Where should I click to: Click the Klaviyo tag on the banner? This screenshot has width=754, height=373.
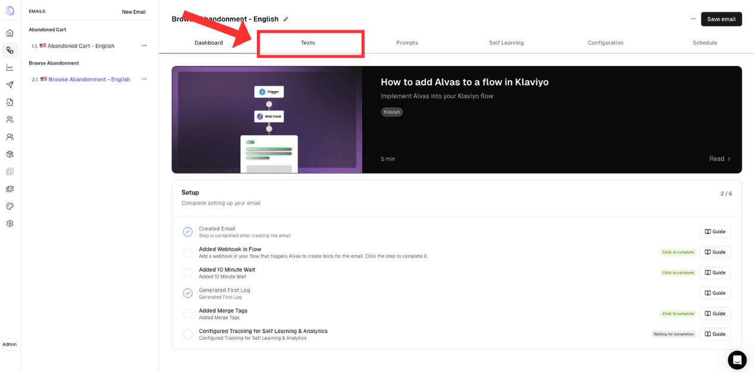392,112
